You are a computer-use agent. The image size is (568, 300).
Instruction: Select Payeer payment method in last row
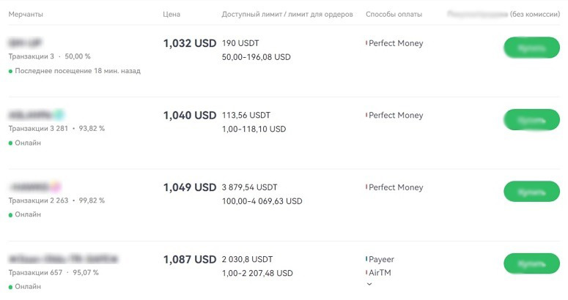coord(381,259)
